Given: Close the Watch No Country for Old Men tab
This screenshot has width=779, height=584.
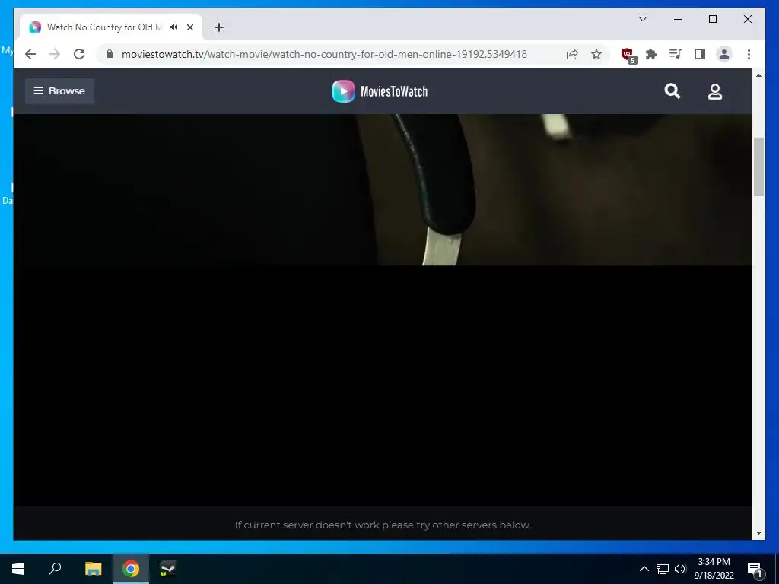Looking at the screenshot, I should (x=189, y=27).
